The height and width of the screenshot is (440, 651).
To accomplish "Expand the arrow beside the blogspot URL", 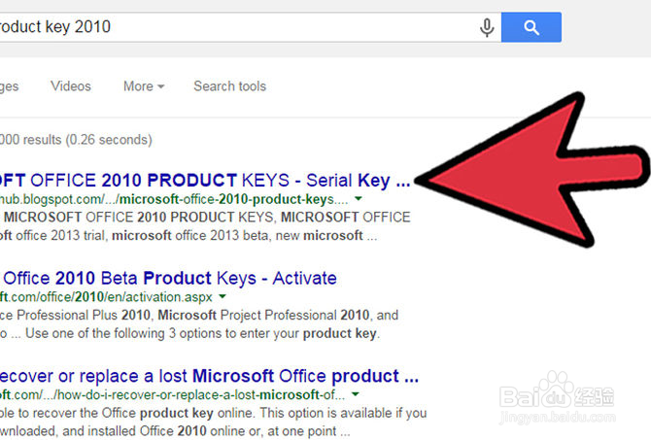I will coord(359,199).
